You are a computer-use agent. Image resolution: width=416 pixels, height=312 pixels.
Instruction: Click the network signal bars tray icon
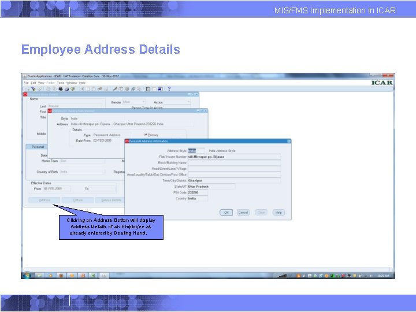click(x=282, y=276)
